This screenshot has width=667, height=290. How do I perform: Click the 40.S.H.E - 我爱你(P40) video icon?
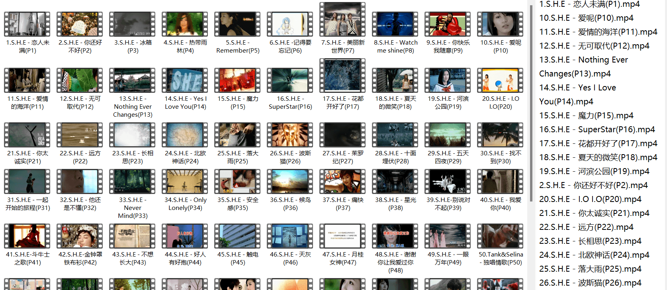[x=500, y=181]
